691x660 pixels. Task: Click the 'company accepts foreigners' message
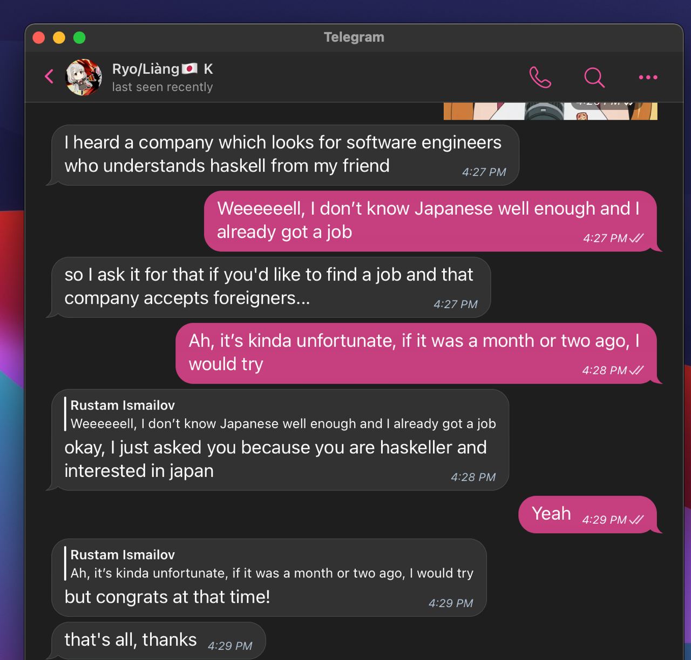click(x=268, y=287)
